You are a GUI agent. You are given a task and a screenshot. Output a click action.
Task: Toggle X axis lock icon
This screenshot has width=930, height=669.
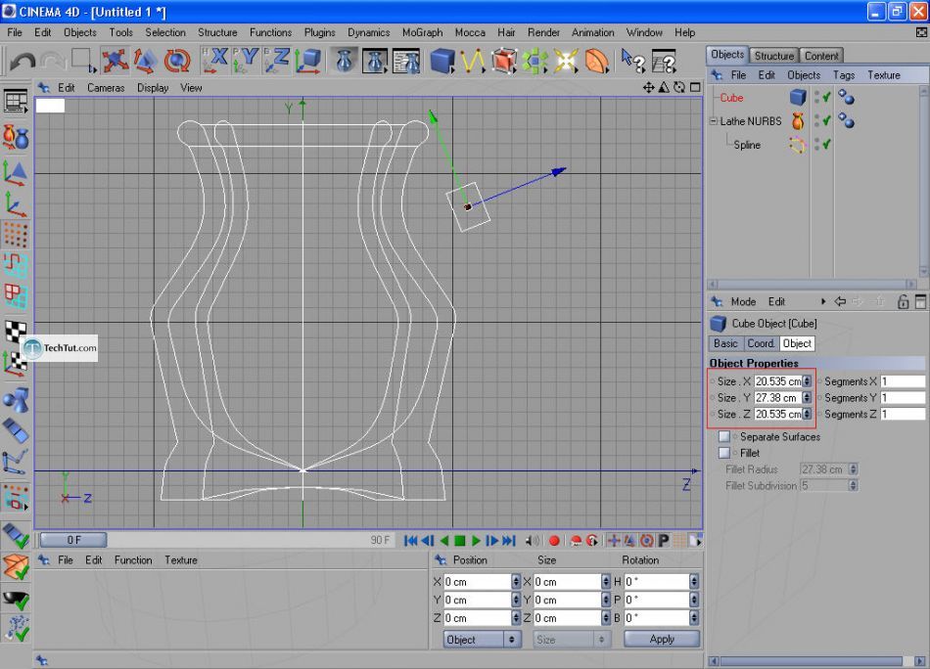click(215, 61)
